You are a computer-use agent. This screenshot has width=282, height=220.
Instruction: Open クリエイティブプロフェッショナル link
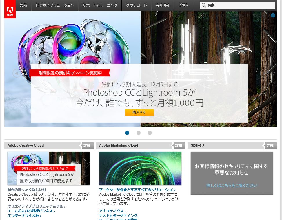[x=36, y=206]
